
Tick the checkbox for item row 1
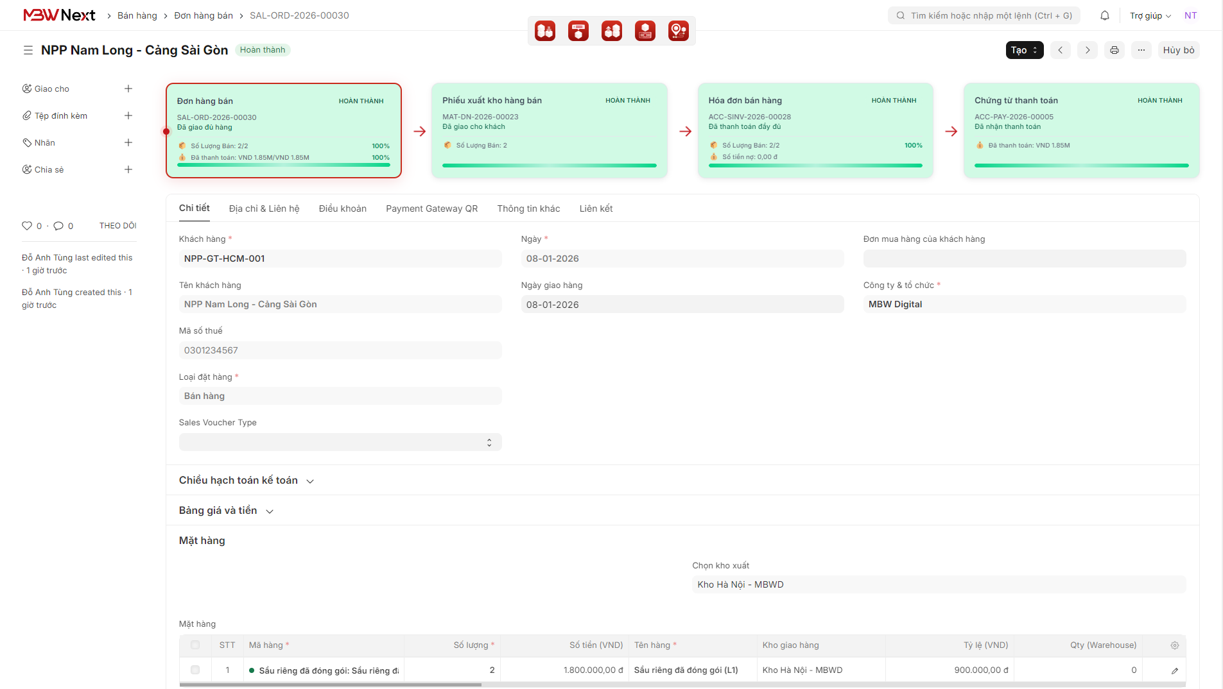(x=195, y=670)
